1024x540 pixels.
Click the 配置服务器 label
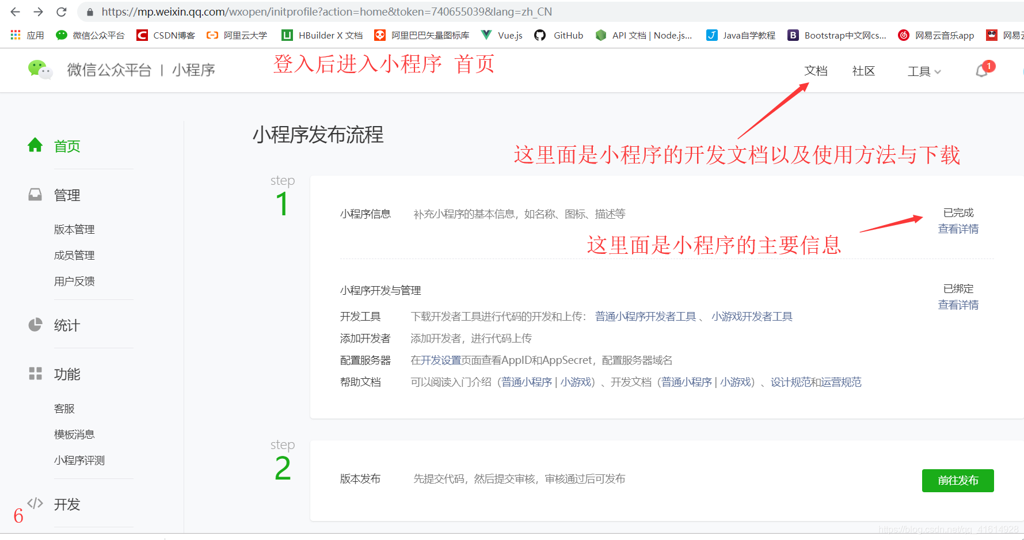click(x=366, y=360)
